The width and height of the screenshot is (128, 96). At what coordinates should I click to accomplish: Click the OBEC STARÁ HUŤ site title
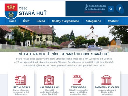pyautogui.click(x=33, y=11)
